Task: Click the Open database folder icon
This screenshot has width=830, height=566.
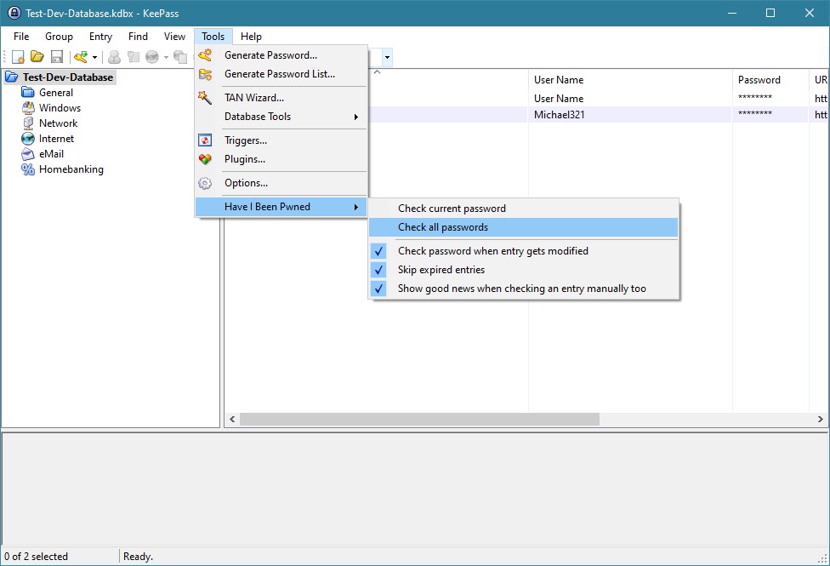Action: (37, 57)
